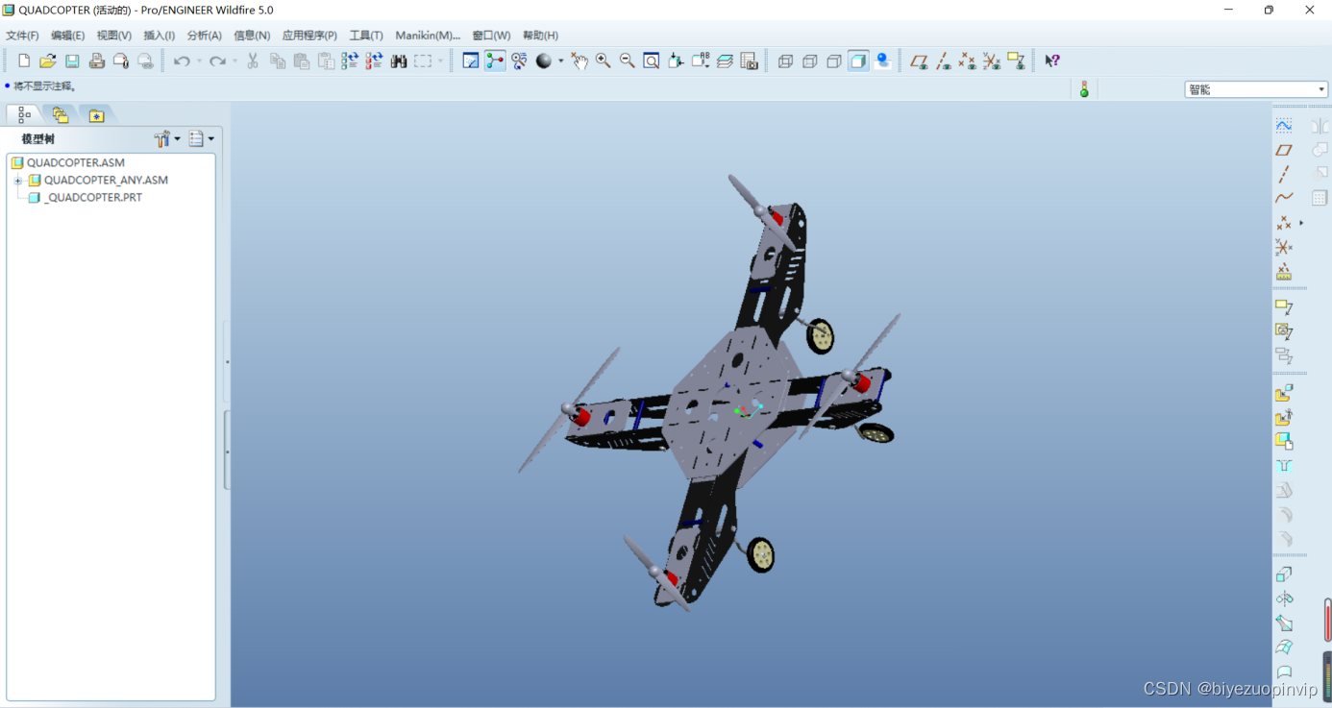Toggle coordinate systems display
This screenshot has height=708, width=1332.
click(x=992, y=61)
